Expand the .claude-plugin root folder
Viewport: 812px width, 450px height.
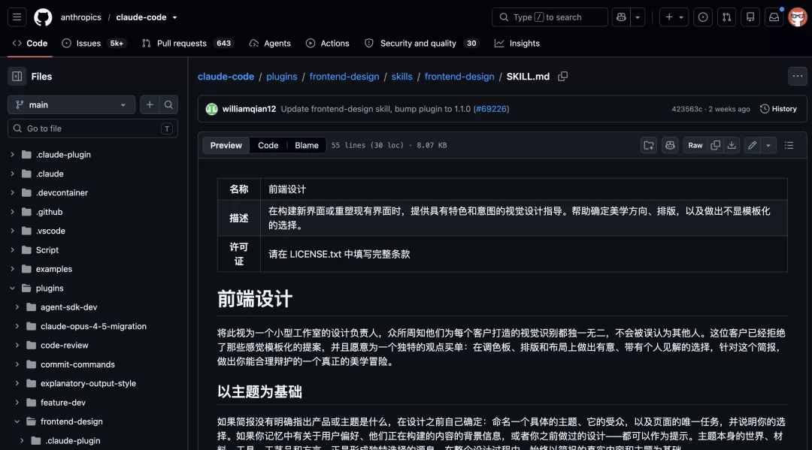[x=13, y=155]
